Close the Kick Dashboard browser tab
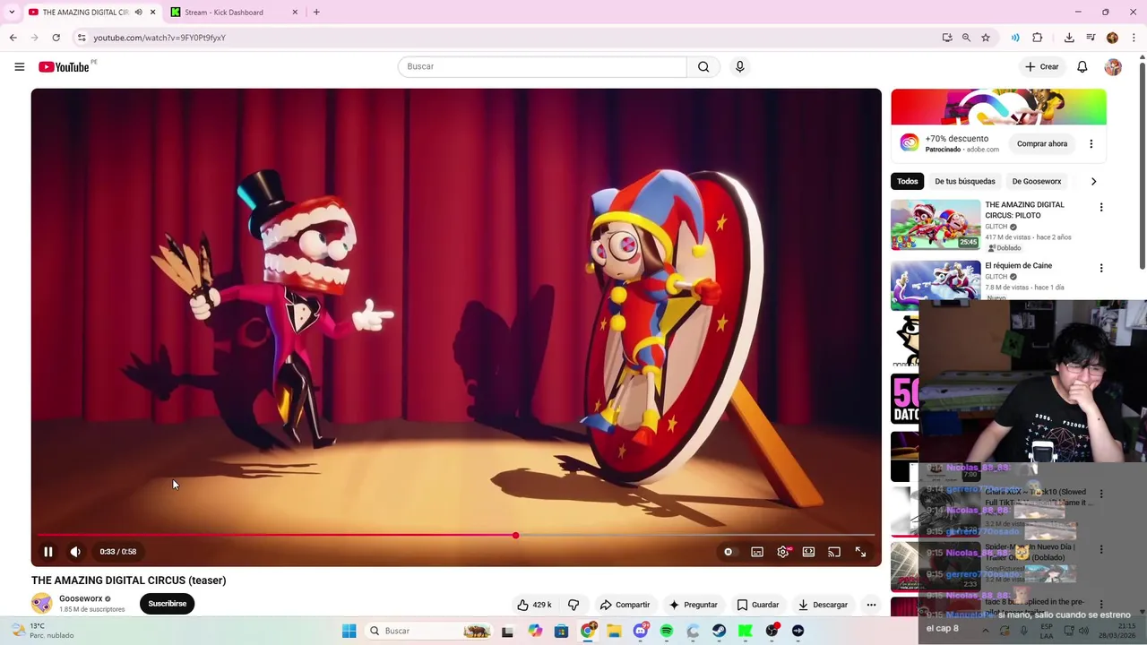Viewport: 1147px width, 645px height. click(295, 13)
